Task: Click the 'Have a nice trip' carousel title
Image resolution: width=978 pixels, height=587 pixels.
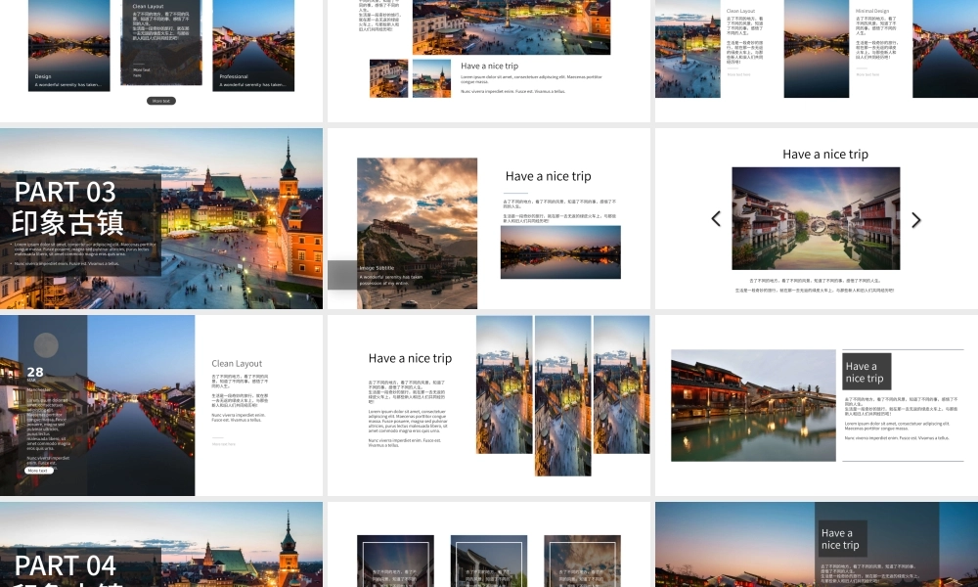Action: coord(824,154)
